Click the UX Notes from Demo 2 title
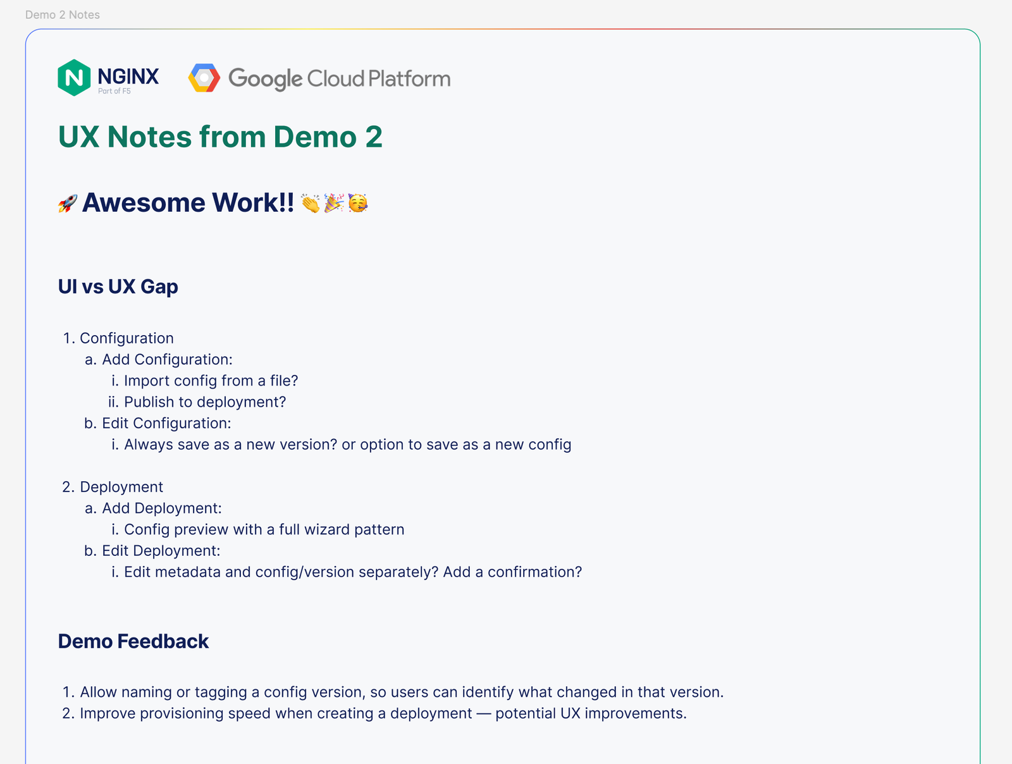 pos(220,137)
